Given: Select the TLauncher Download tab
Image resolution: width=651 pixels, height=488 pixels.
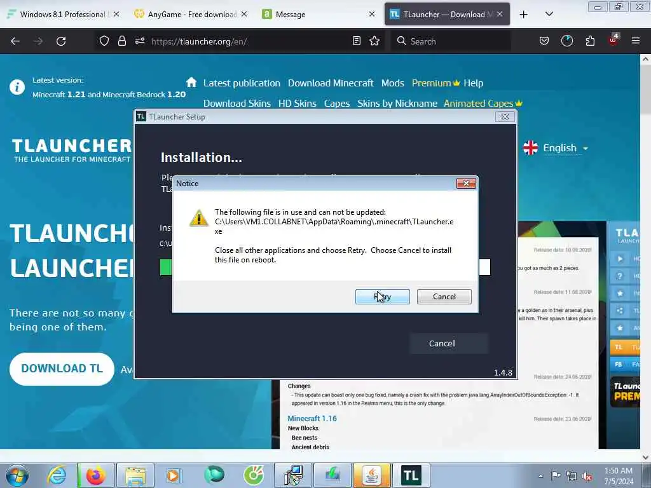Looking at the screenshot, I should pos(447,15).
